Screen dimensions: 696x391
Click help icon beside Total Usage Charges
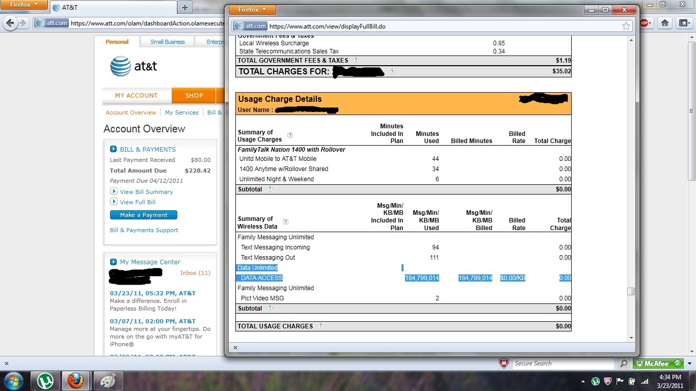click(320, 326)
